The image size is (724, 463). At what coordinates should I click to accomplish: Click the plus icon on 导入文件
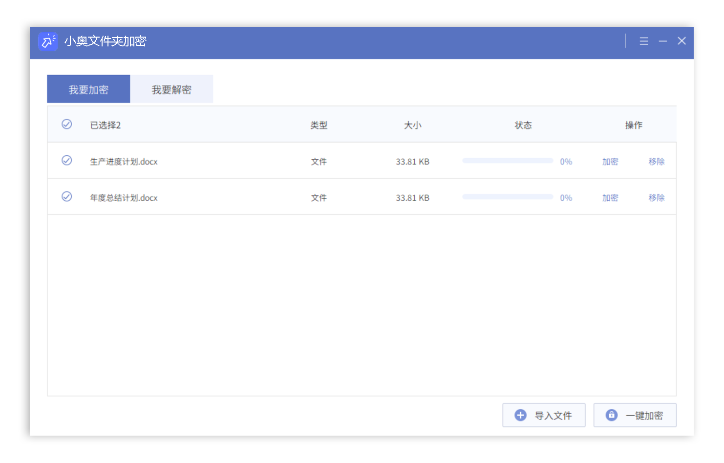click(x=520, y=415)
